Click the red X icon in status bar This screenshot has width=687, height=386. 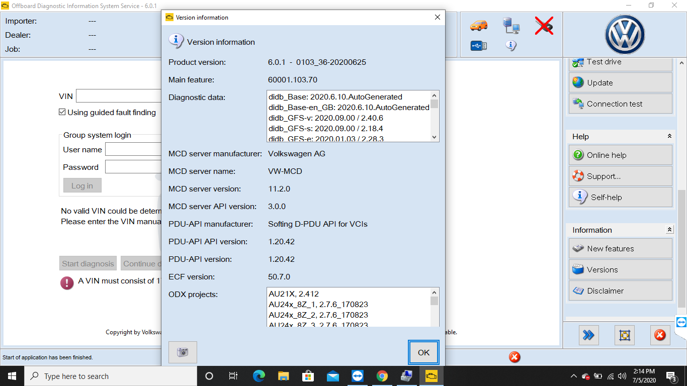click(x=514, y=357)
